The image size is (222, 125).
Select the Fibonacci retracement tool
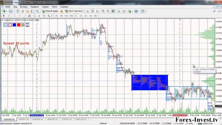[34, 16]
